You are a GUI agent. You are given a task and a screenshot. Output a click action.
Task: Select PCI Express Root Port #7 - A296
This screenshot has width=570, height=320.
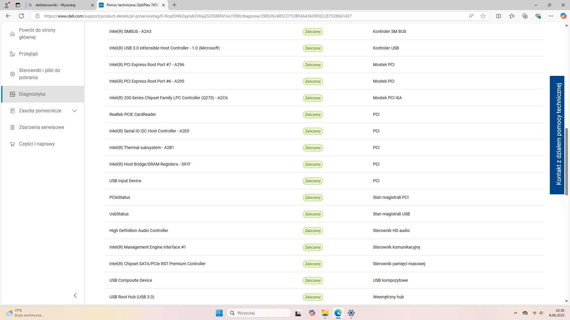click(x=324, y=65)
